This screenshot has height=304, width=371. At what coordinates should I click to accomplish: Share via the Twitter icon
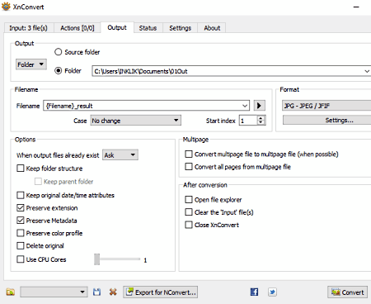(x=272, y=292)
